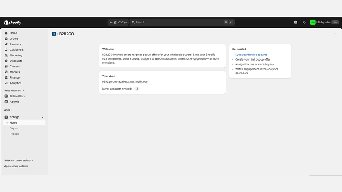Go to the Buyers subpage
This screenshot has width=342, height=192.
coord(14,128)
